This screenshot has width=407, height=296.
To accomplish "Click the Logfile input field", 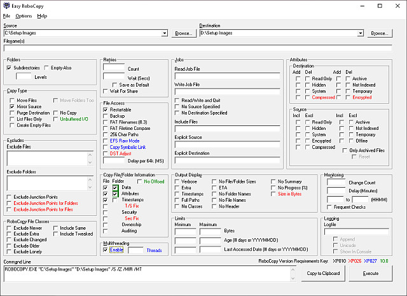I will pos(357,232).
